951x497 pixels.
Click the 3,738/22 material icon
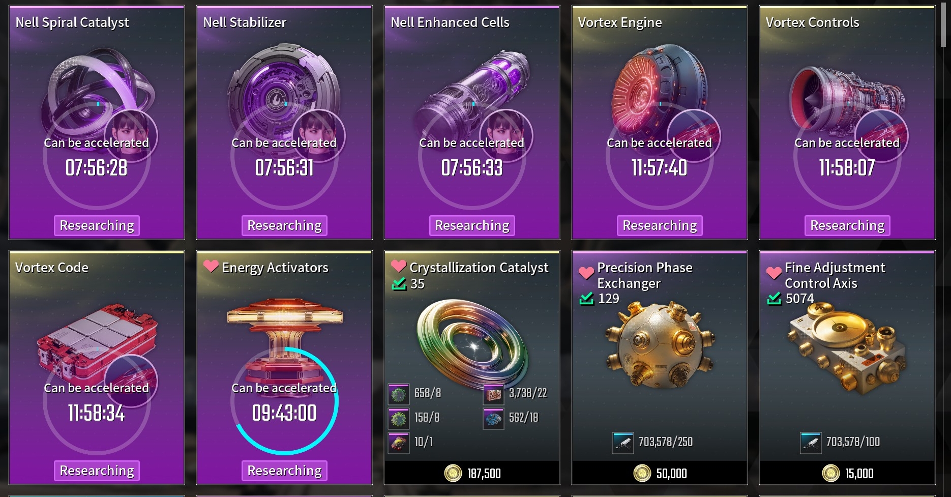tap(493, 393)
